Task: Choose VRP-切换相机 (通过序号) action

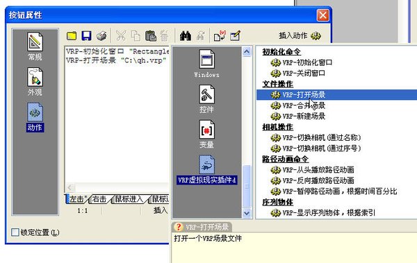Action: coord(316,149)
